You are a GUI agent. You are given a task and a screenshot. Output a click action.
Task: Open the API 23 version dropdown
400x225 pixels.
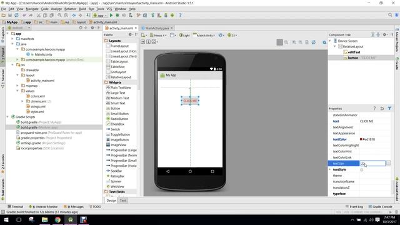(232, 35)
